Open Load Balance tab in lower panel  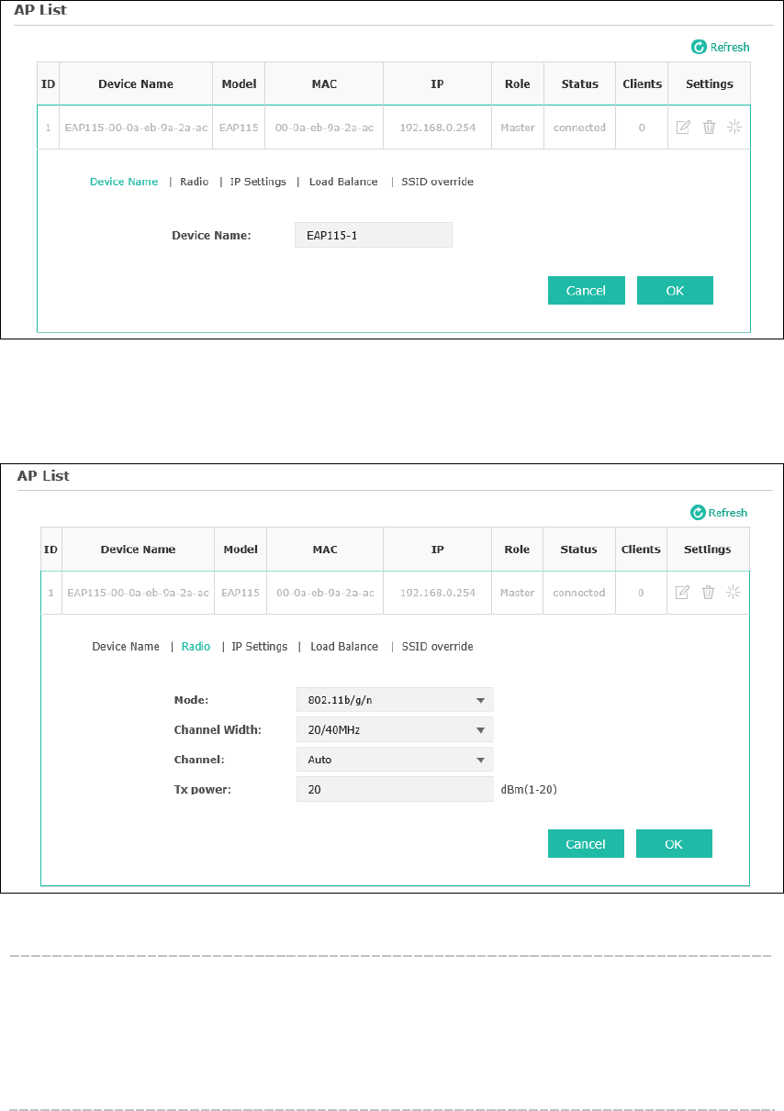pos(344,647)
